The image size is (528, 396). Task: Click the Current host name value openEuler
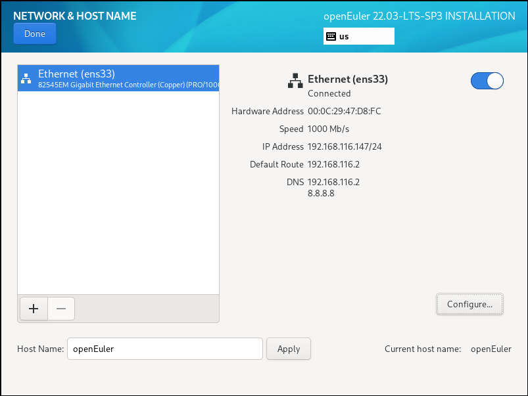click(x=491, y=349)
